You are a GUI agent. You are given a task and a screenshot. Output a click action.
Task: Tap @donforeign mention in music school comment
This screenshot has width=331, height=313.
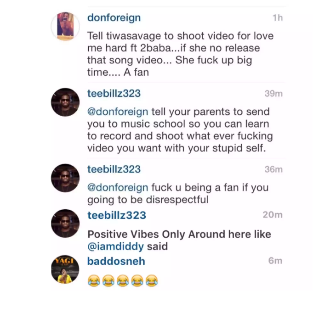click(x=118, y=112)
